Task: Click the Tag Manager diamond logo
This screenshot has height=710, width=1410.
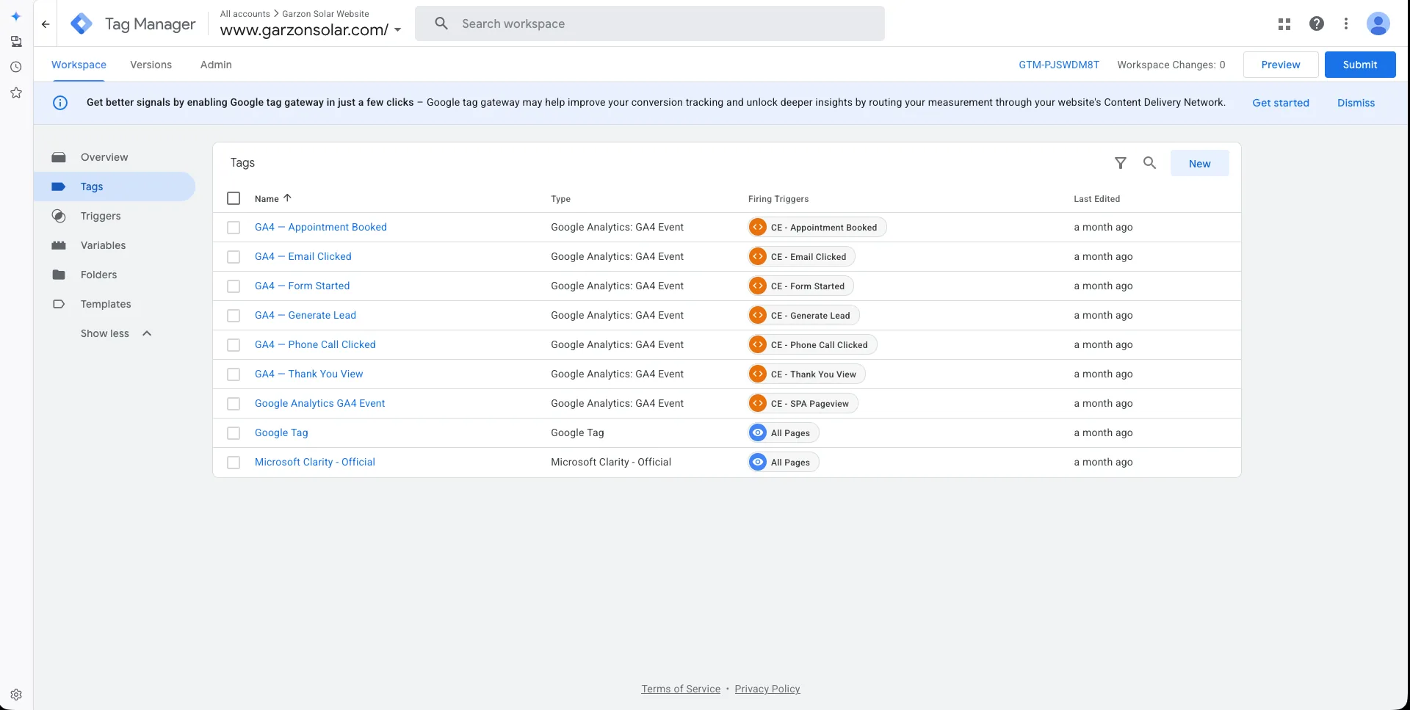Action: click(81, 24)
